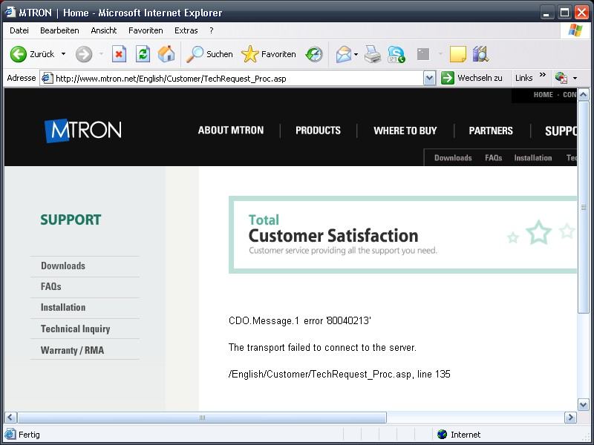The width and height of the screenshot is (594, 445).
Task: Open the Datei menu
Action: pos(19,30)
